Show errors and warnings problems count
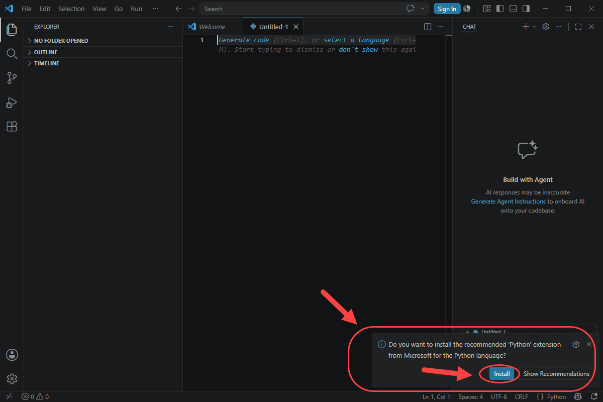 pyautogui.click(x=35, y=397)
